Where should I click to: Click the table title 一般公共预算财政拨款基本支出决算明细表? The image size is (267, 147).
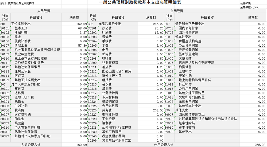click(140, 2)
